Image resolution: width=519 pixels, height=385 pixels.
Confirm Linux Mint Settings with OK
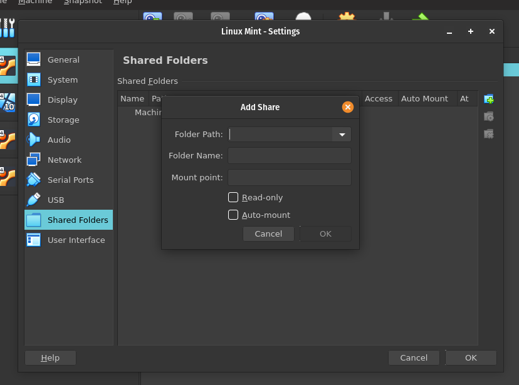click(x=471, y=358)
